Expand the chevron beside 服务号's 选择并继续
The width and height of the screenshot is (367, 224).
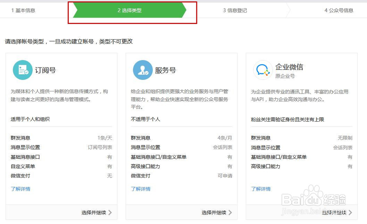231,212
